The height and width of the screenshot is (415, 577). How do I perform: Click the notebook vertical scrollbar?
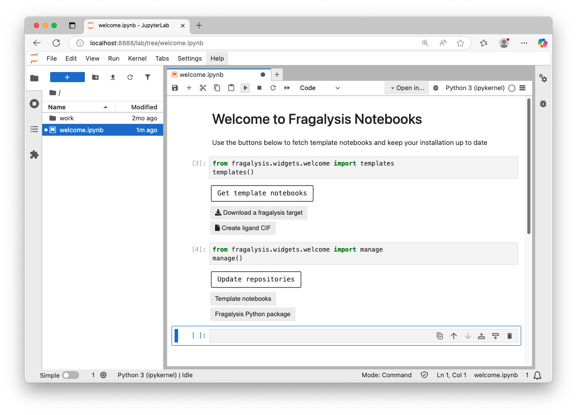click(529, 167)
